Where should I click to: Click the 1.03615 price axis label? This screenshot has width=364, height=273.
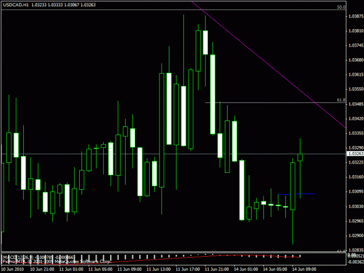click(x=356, y=75)
